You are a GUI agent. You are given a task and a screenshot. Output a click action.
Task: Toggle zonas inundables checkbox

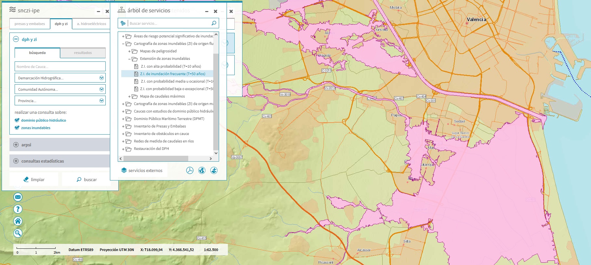(x=17, y=128)
